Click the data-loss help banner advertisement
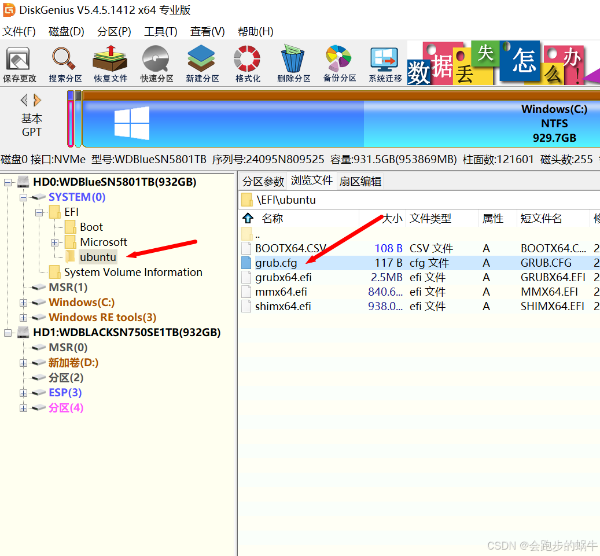The height and width of the screenshot is (556, 600). [503, 63]
